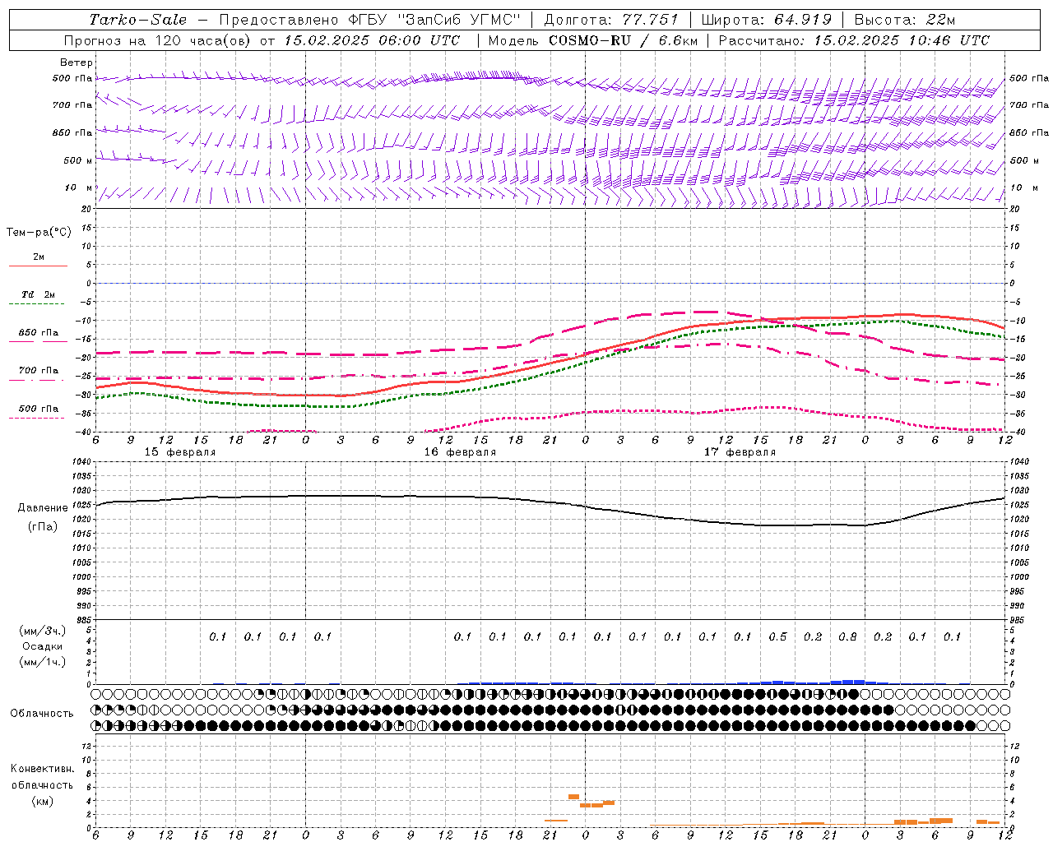Click the (мм/3ч.) precipitation unit label
The width and height of the screenshot is (1053, 842).
click(43, 631)
